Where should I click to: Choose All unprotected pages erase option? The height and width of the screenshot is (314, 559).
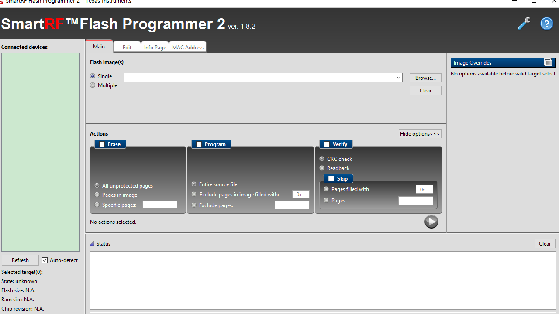tap(97, 185)
